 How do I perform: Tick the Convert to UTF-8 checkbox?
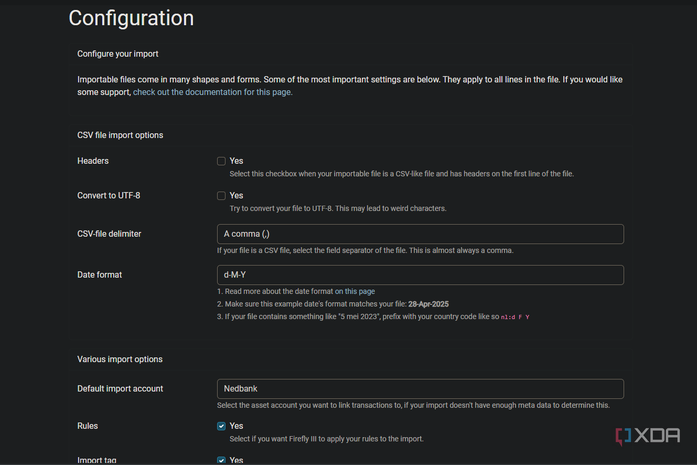[x=221, y=196]
